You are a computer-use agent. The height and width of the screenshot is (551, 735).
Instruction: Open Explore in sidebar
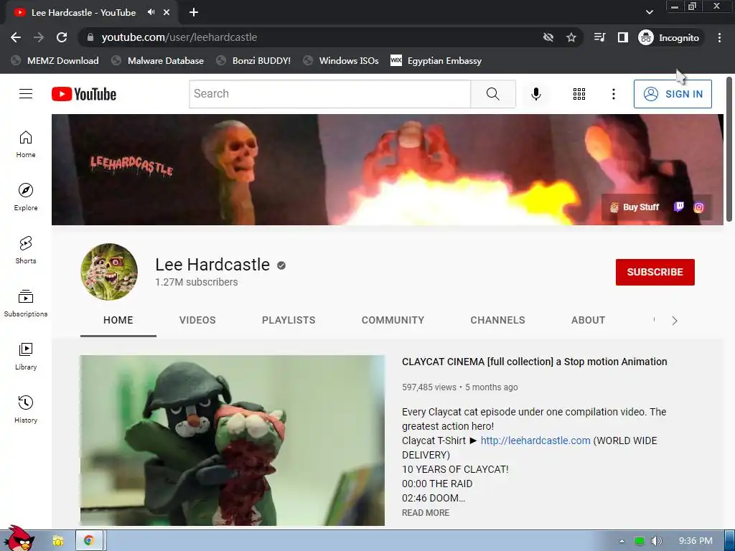coord(26,197)
